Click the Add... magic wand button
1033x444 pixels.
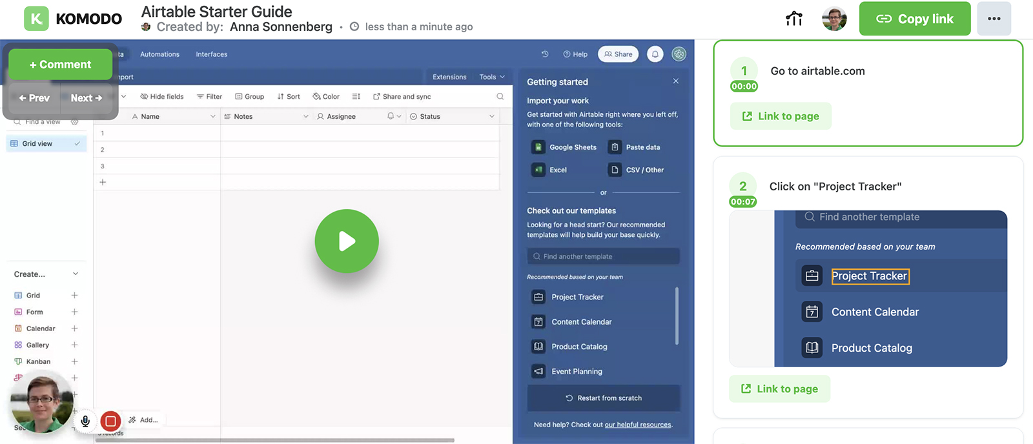click(x=143, y=420)
